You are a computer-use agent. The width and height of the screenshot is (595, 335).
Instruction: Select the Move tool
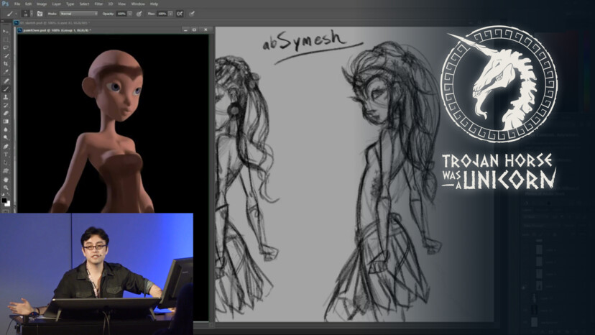point(6,32)
